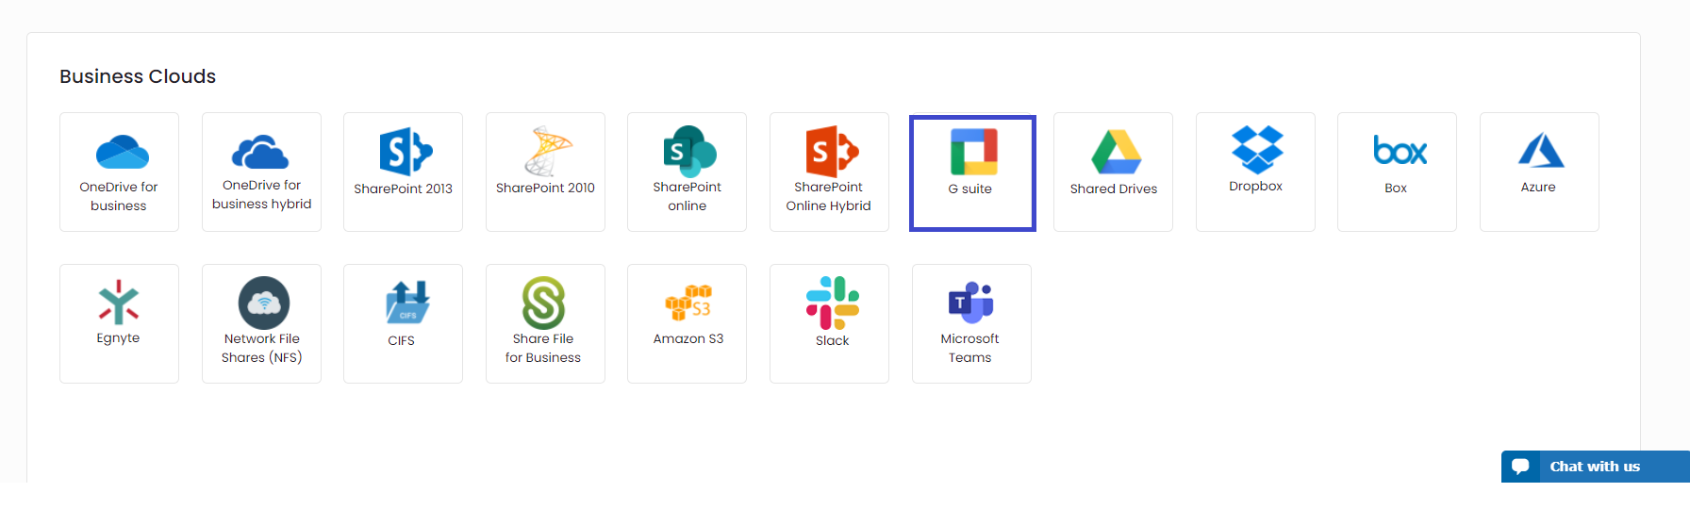Click the 'Shared Drives' label

(x=1113, y=189)
